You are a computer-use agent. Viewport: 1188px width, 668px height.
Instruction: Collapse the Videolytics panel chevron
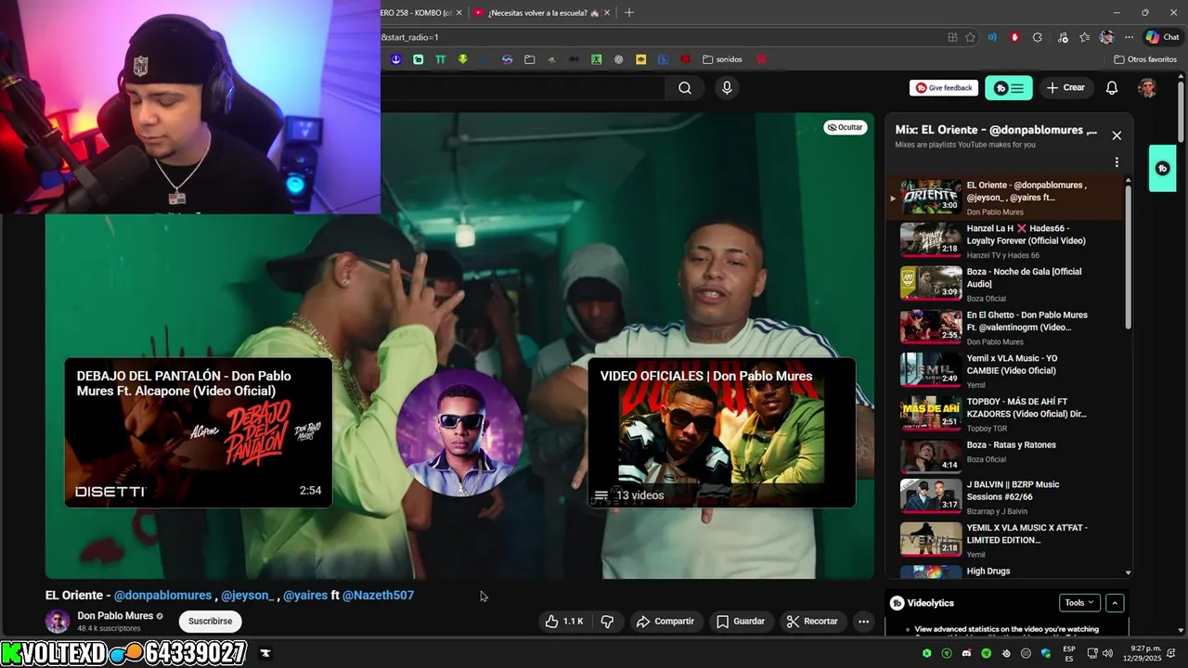click(1116, 603)
